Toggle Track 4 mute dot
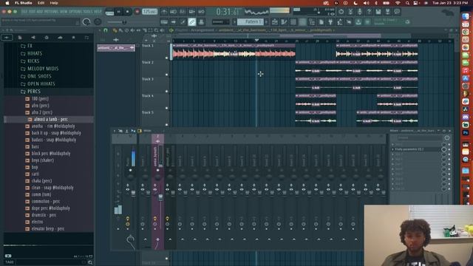This screenshot has height=266, width=473. point(167,108)
